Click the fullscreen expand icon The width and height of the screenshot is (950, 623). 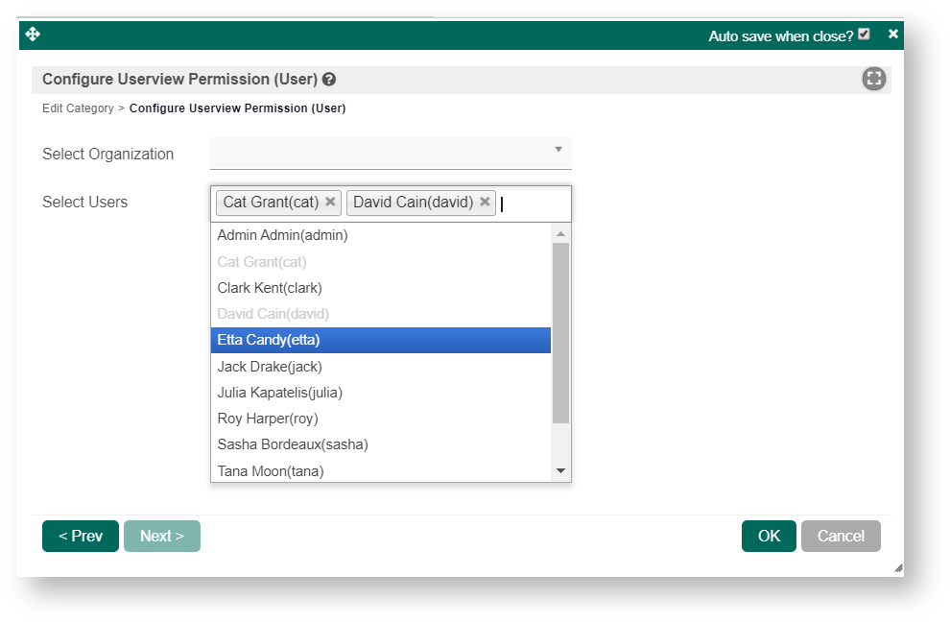[873, 80]
